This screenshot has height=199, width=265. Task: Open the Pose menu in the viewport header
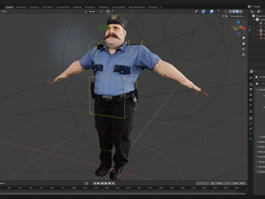(4, 12)
